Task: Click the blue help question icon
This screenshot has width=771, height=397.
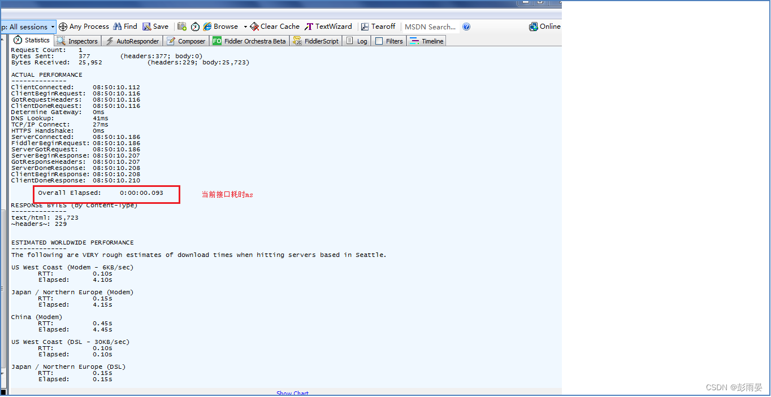Action: 466,27
